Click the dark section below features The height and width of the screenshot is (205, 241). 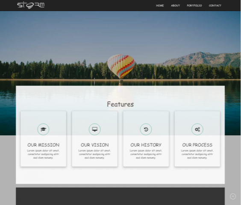click(x=120, y=196)
